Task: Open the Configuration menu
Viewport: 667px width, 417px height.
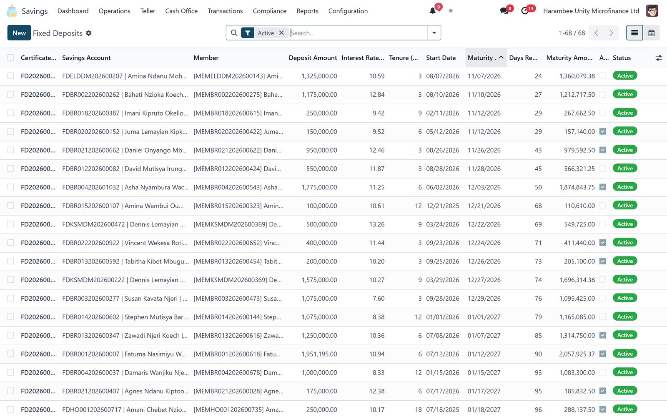Action: point(348,11)
